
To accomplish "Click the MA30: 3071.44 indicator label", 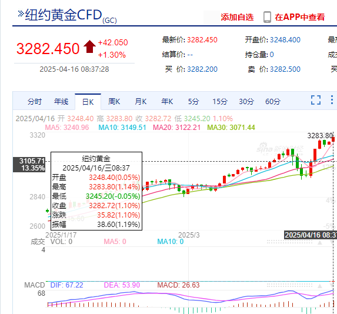I will point(231,128).
